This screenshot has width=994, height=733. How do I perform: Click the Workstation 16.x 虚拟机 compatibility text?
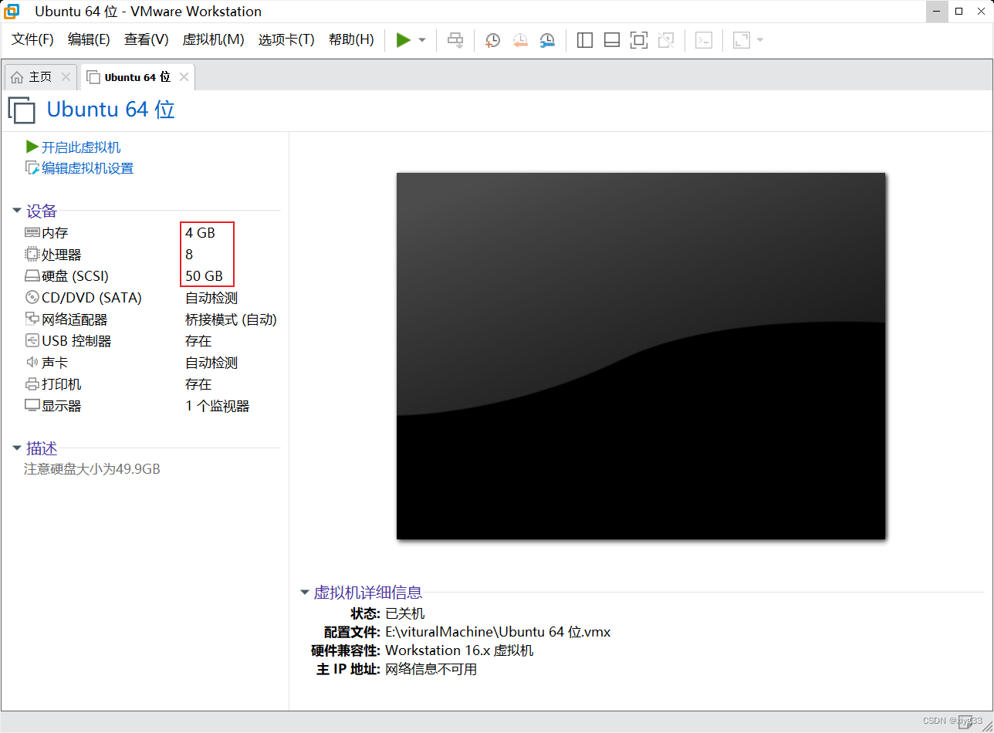pos(459,650)
